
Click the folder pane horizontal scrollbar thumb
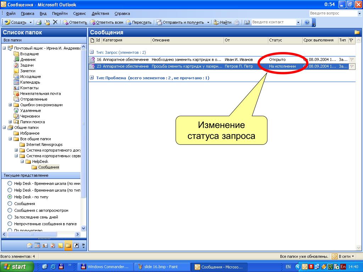click(x=32, y=234)
